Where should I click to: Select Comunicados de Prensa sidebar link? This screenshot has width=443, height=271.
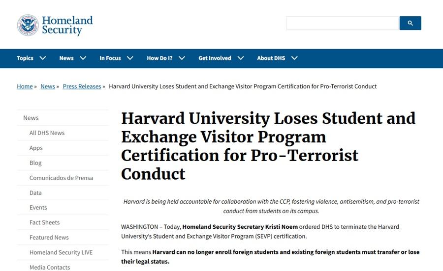tap(61, 178)
